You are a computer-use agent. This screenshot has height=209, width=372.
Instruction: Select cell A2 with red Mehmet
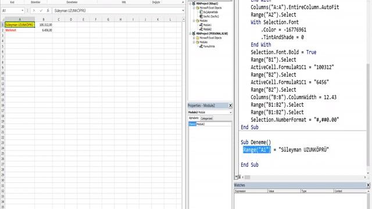[x=20, y=30]
